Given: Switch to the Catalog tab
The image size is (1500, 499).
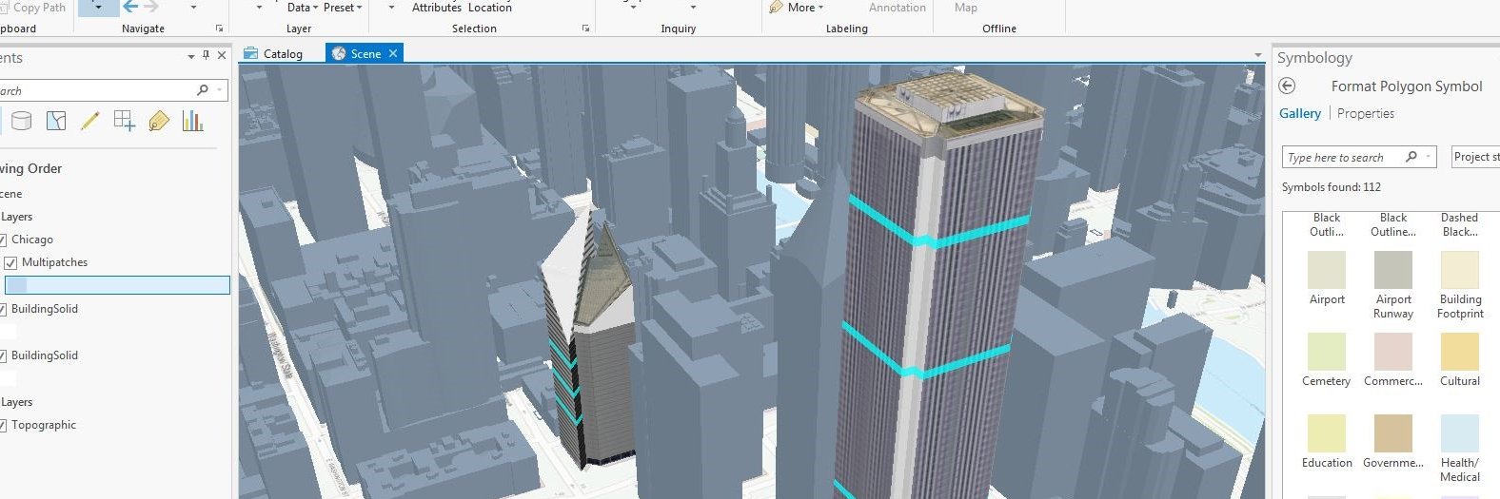Looking at the screenshot, I should [274, 53].
